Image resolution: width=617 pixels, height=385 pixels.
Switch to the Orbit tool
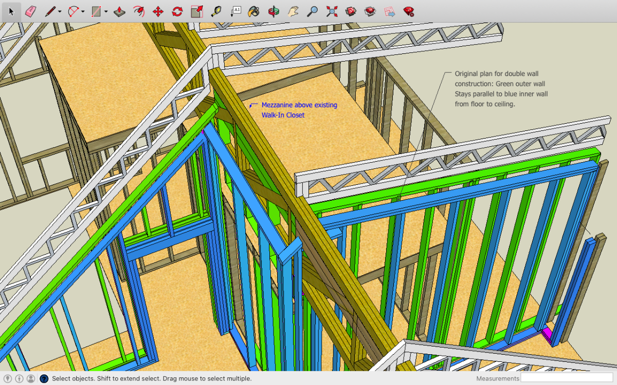coord(274,11)
